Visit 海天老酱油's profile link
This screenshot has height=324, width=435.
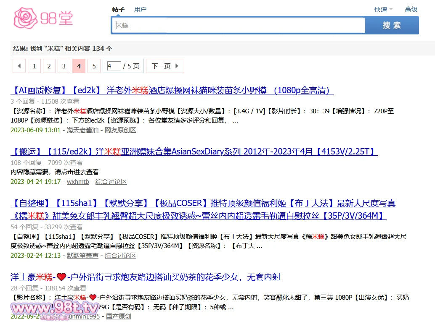pyautogui.click(x=82, y=130)
